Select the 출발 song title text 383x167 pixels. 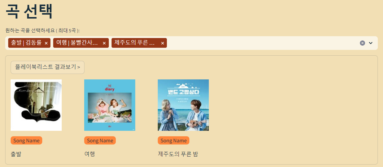point(16,154)
